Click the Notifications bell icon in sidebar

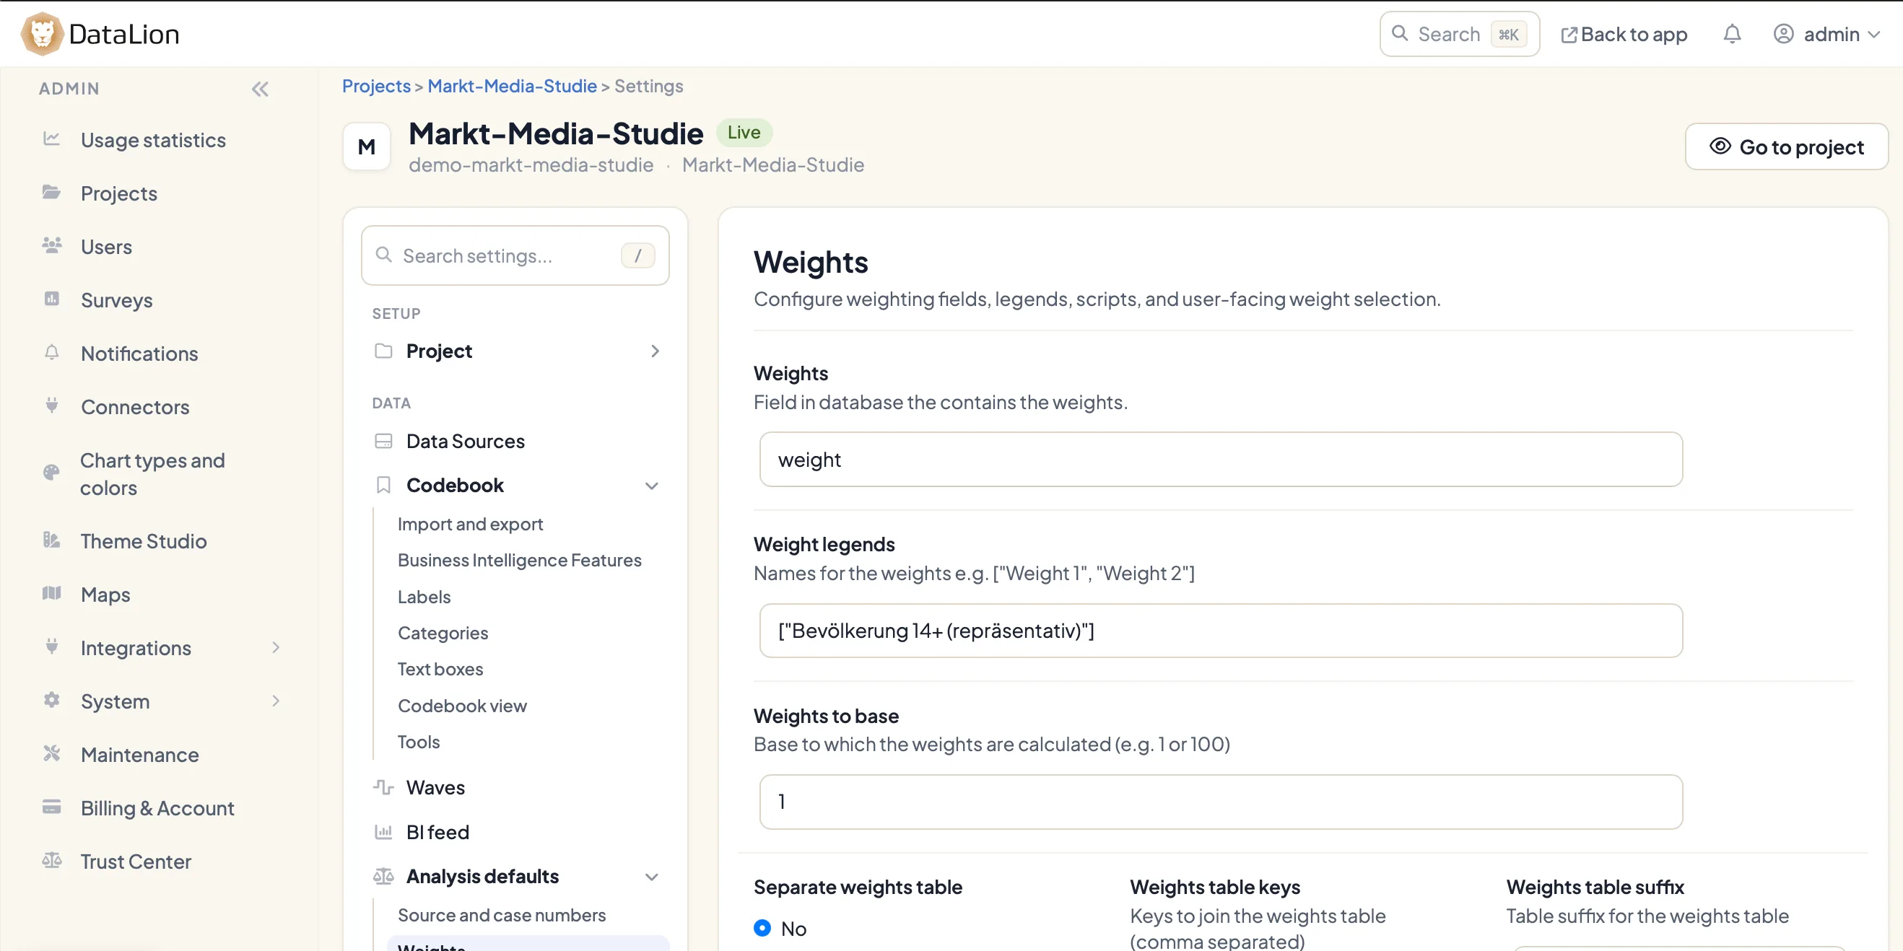pyautogui.click(x=52, y=352)
